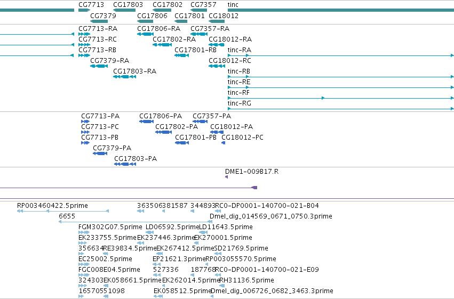Click protein CG17803-PA
454x299 pixels.
(136, 159)
